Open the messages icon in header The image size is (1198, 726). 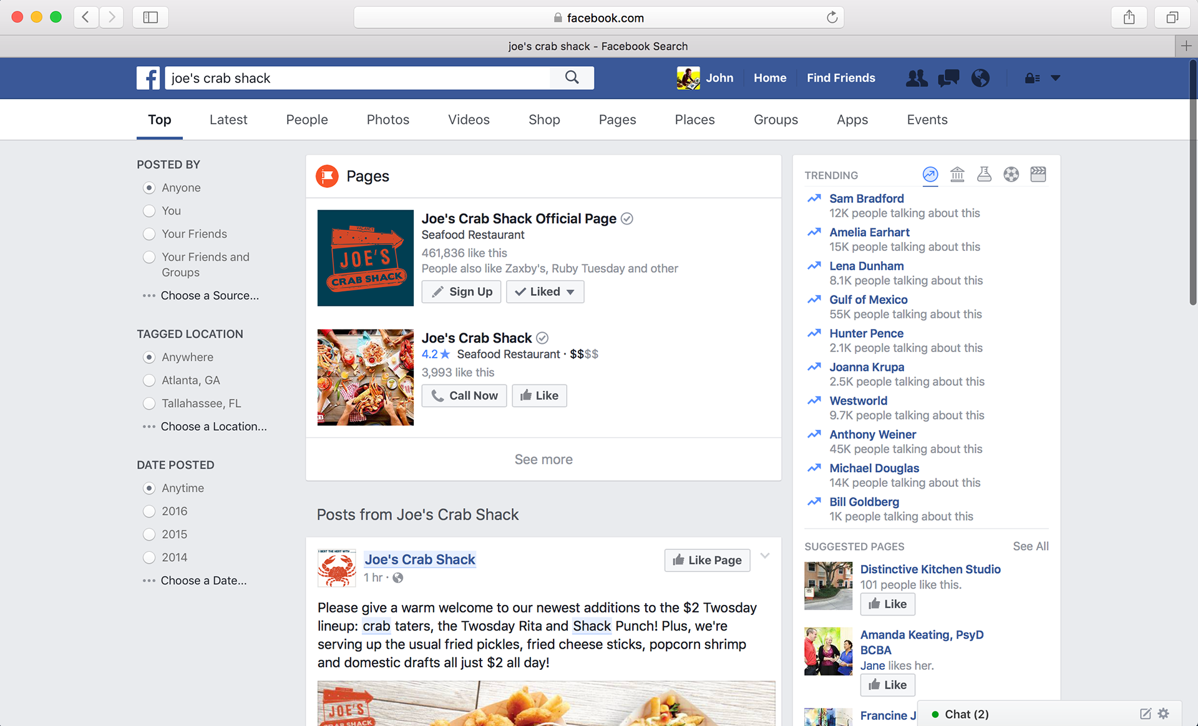click(948, 78)
